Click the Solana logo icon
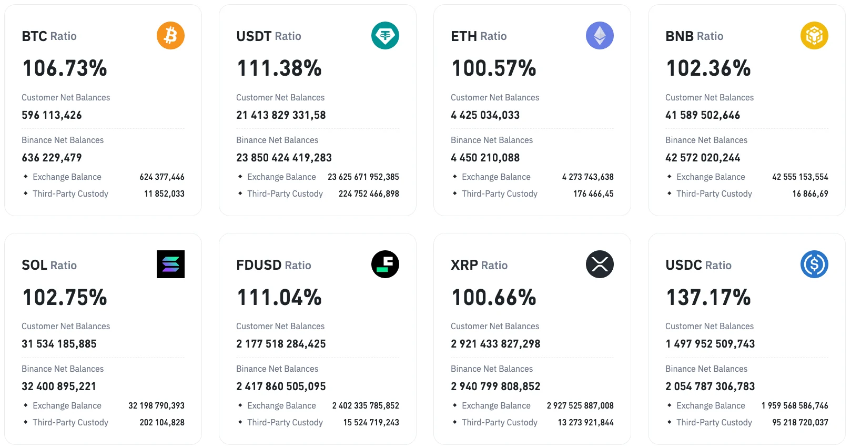The width and height of the screenshot is (851, 448). pyautogui.click(x=170, y=264)
